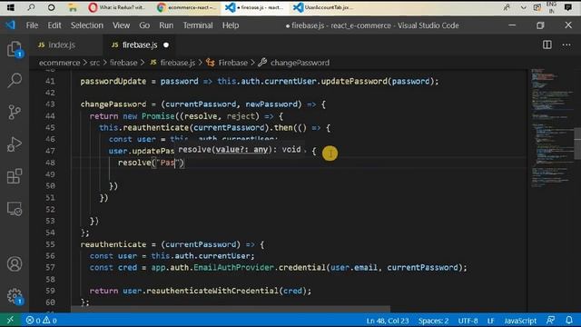Split the editor to the right
This screenshot has width=581, height=327.
click(x=547, y=45)
